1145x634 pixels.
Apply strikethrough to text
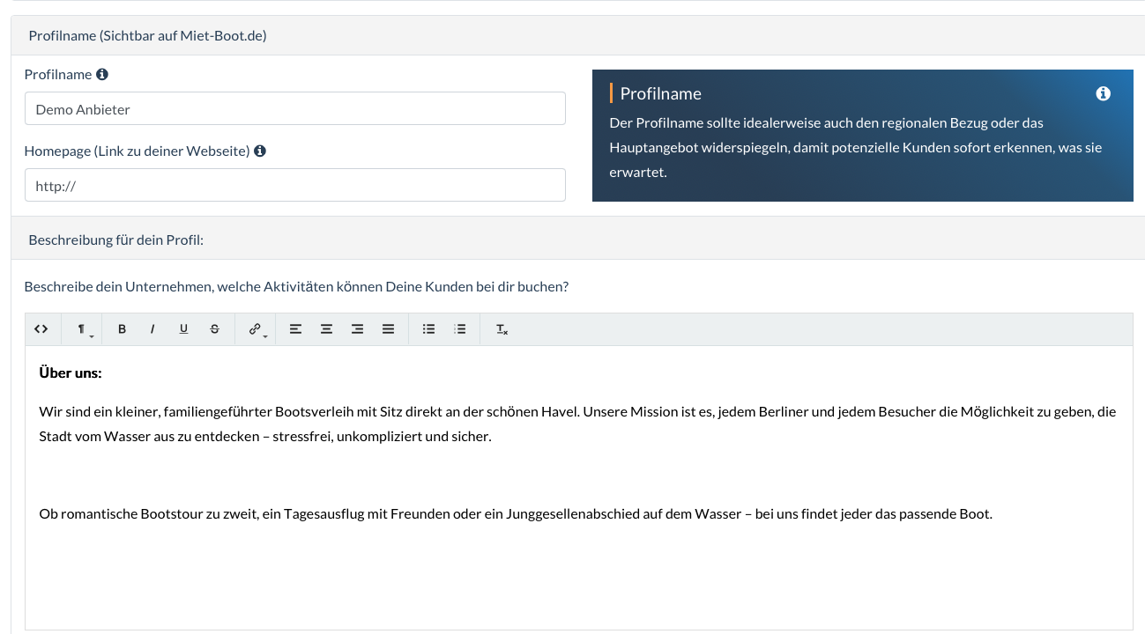[214, 329]
